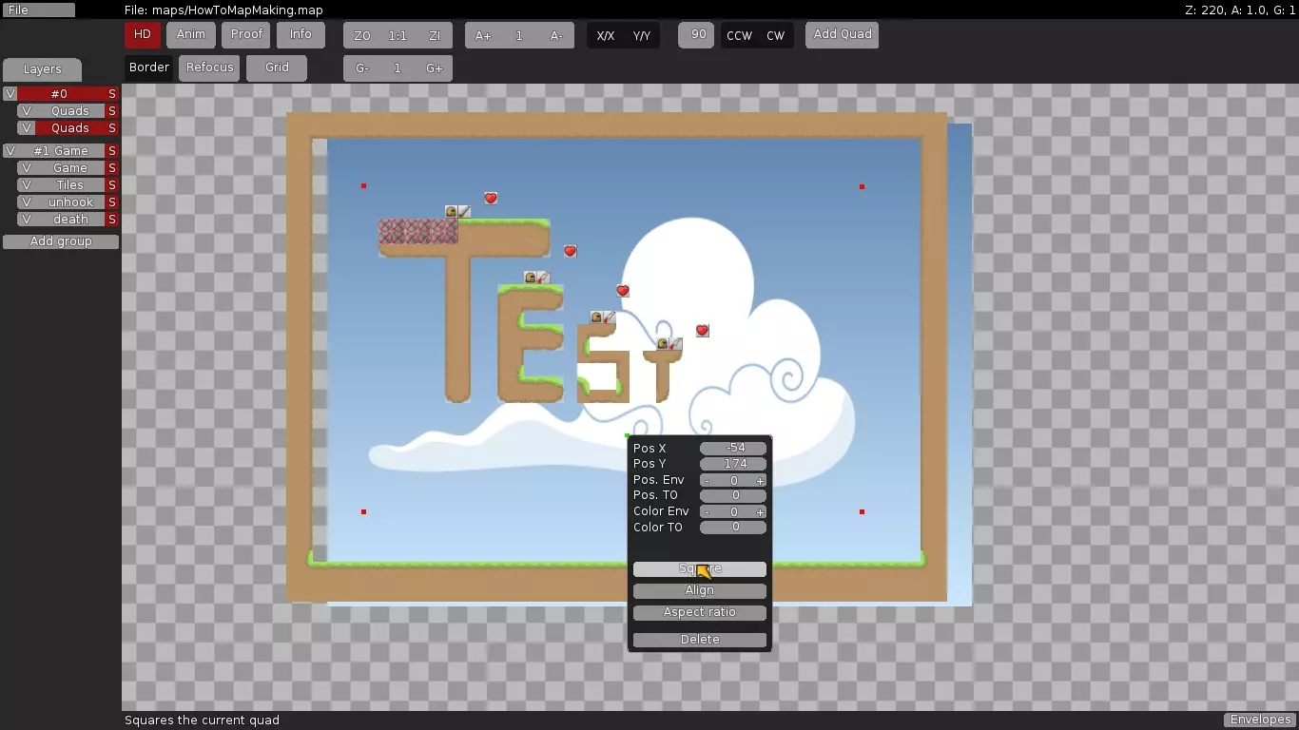Screen dimensions: 1299x730
Task: Click the S button on group #0
Action: (112, 94)
